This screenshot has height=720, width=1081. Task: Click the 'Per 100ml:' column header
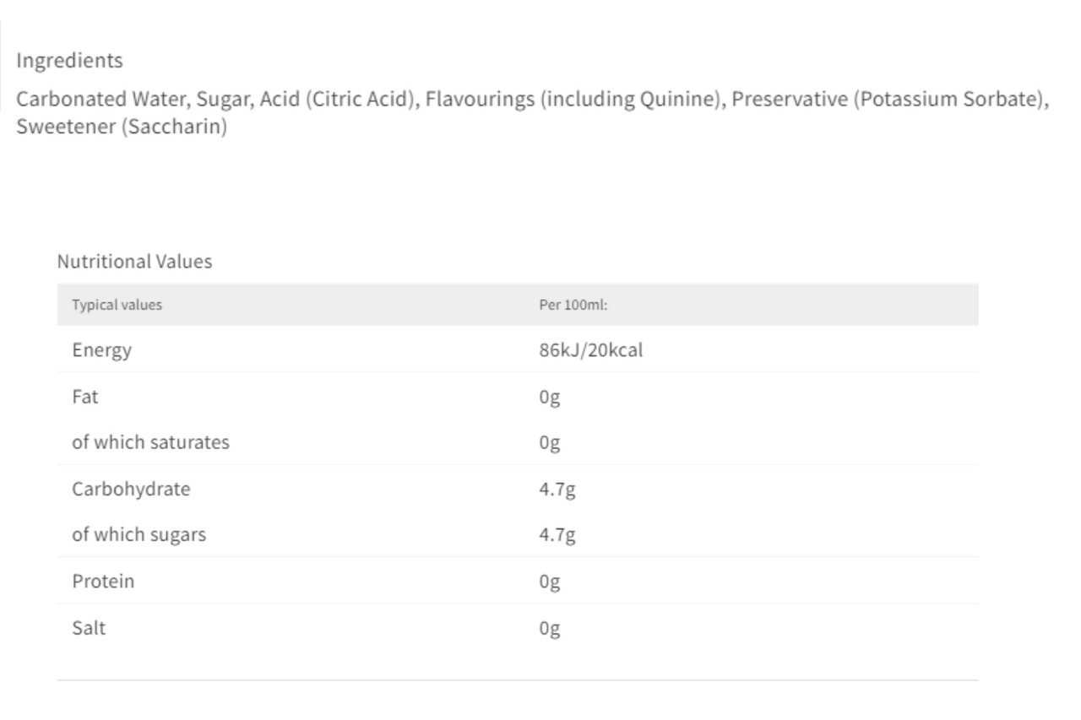click(573, 306)
